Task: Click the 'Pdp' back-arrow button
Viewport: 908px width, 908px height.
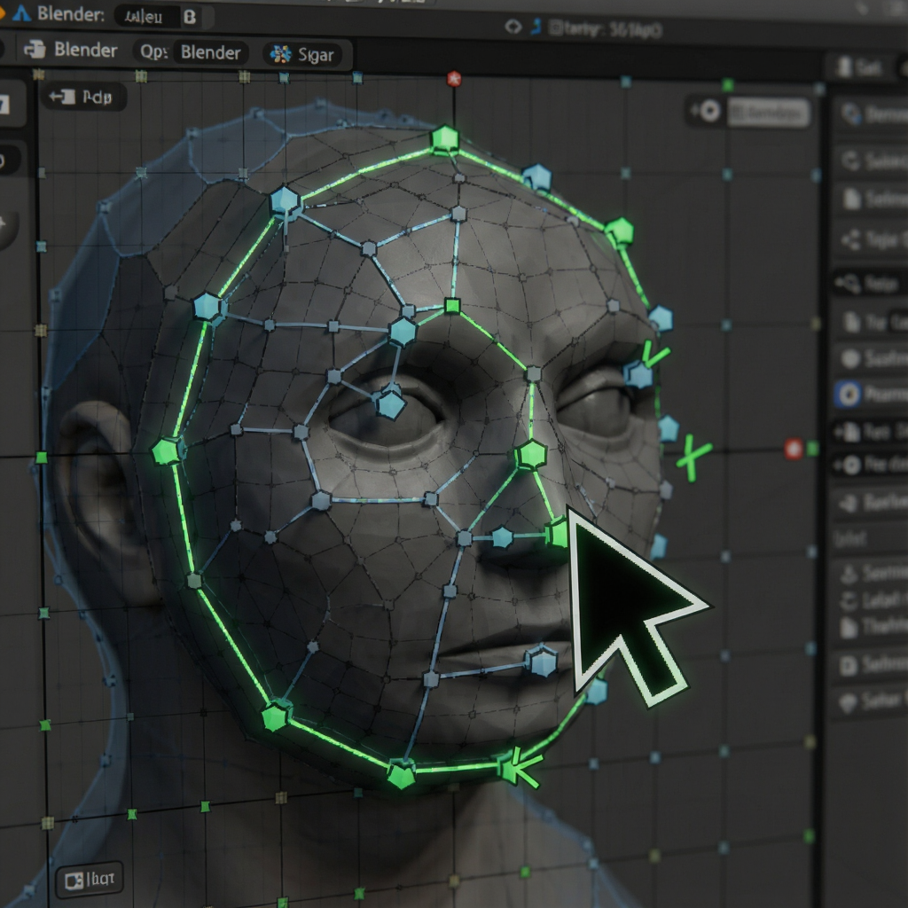Action: tap(82, 97)
